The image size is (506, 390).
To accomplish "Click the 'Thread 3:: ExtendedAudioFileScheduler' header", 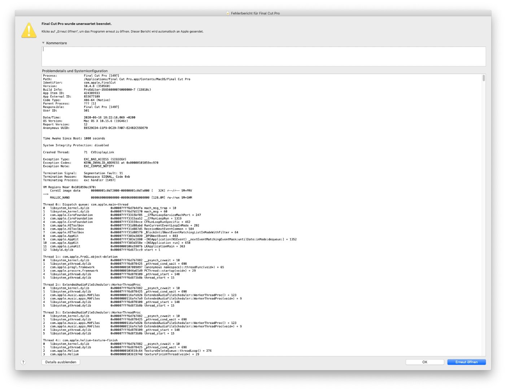I will pos(92,312).
